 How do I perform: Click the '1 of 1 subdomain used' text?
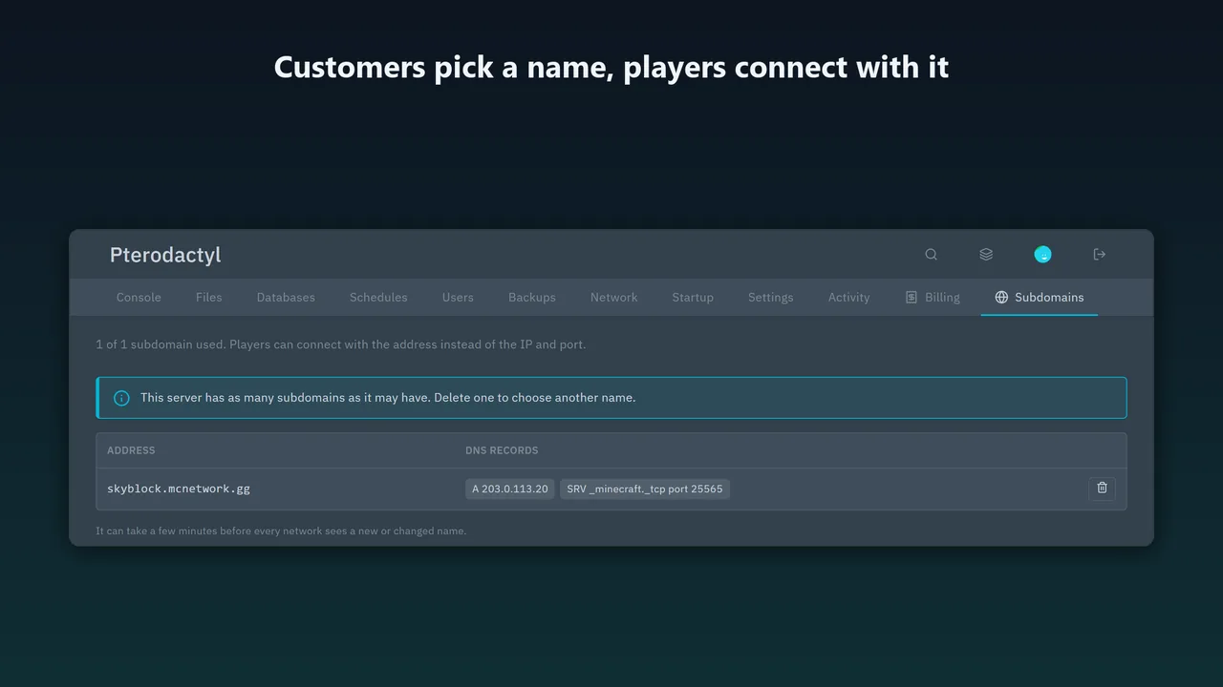[161, 344]
